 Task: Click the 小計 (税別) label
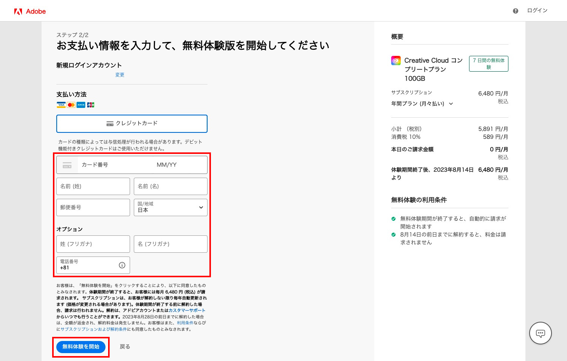click(406, 129)
